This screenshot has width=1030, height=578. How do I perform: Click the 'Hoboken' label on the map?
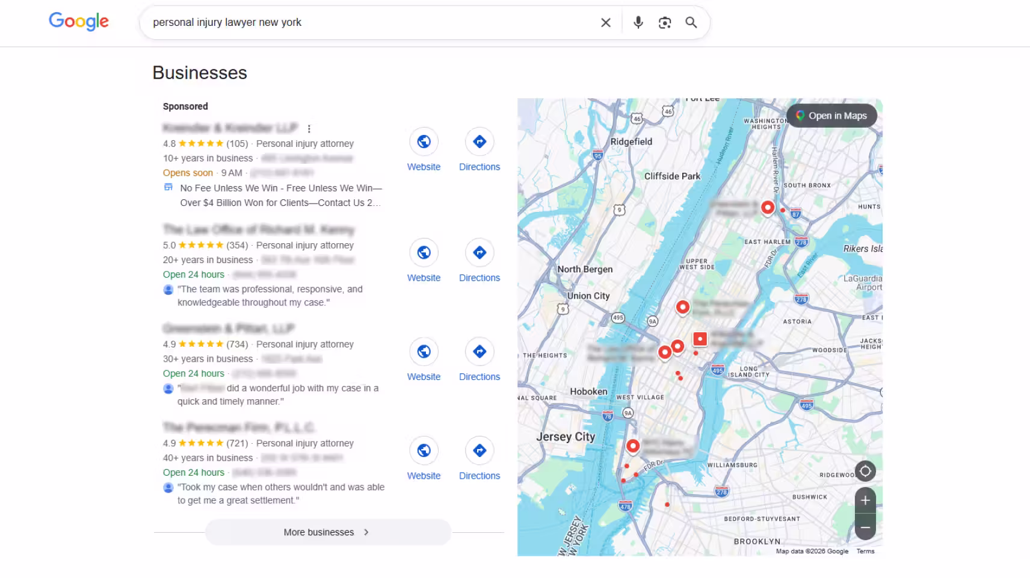click(x=588, y=391)
